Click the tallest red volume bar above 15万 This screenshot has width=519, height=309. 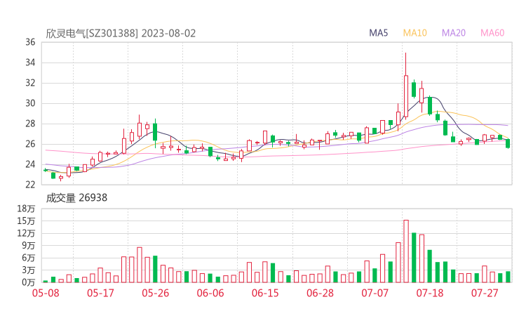(x=406, y=251)
